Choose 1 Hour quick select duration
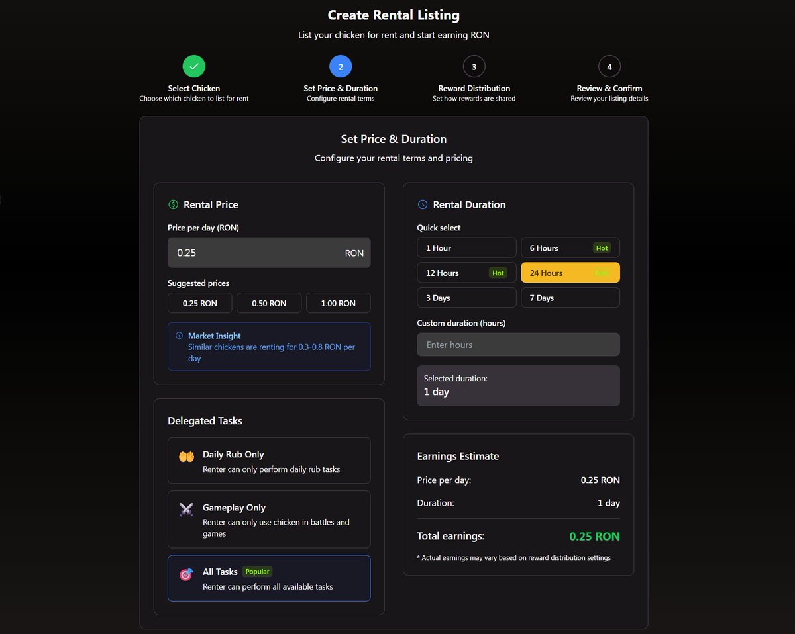Image resolution: width=795 pixels, height=634 pixels. point(466,248)
